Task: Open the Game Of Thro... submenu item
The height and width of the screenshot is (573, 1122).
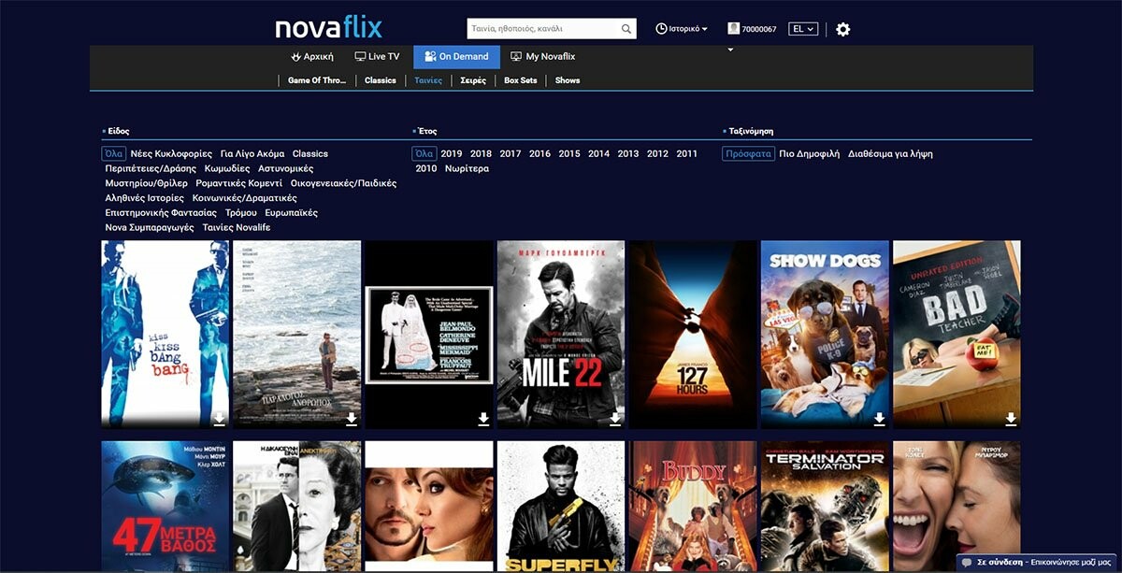Action: pos(317,80)
